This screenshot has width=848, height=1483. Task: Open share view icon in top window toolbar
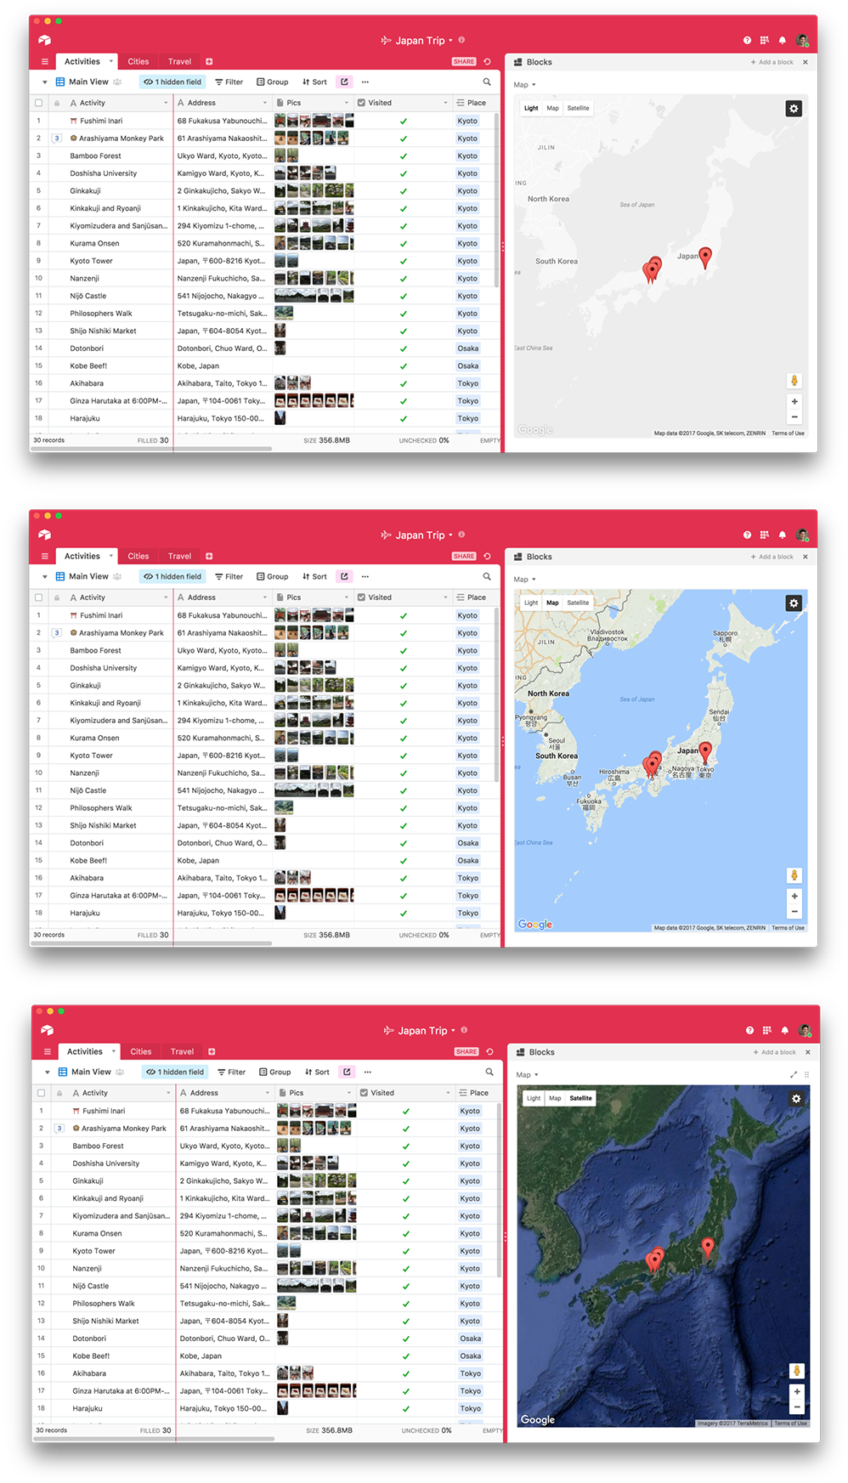(x=344, y=82)
